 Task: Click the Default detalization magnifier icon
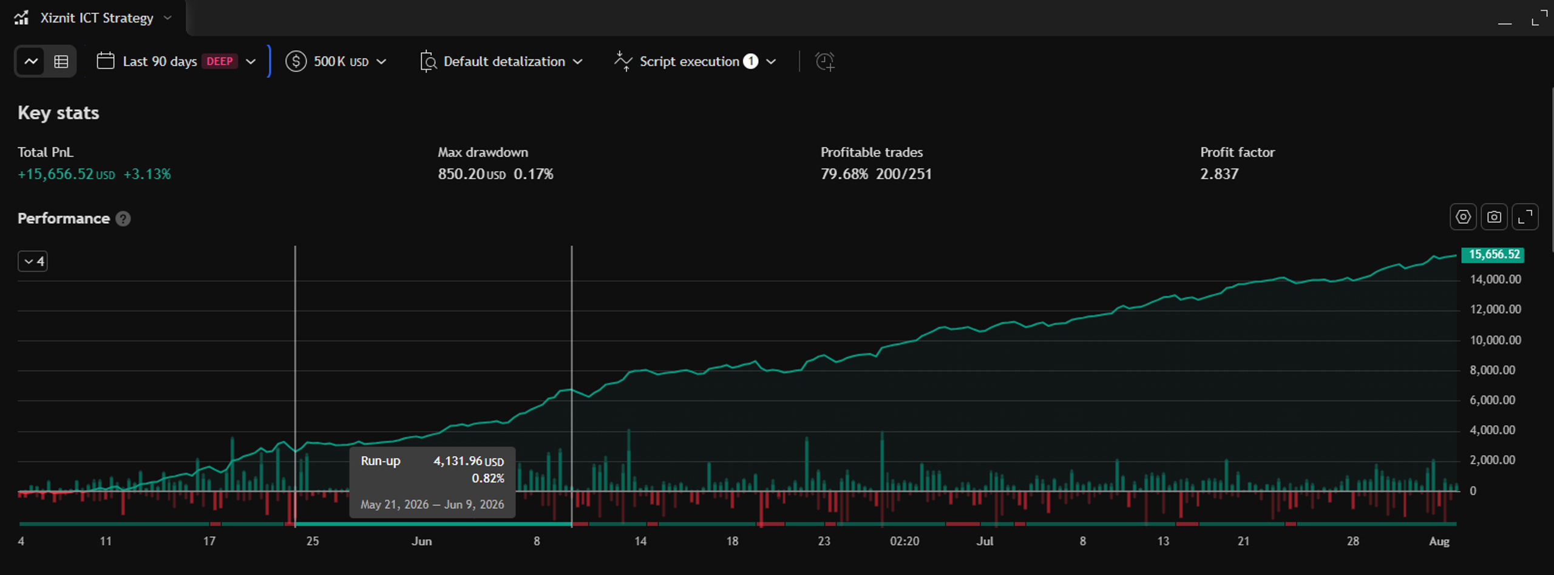tap(428, 61)
